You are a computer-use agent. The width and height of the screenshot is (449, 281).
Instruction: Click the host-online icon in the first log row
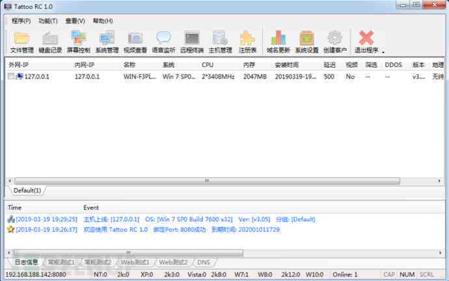(11, 219)
